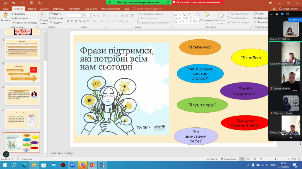Open the font name dropdown arrow
The image size is (302, 169).
click(82, 15)
